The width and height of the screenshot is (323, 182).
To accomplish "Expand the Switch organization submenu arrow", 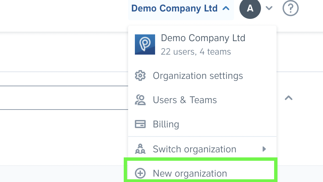I will point(264,149).
